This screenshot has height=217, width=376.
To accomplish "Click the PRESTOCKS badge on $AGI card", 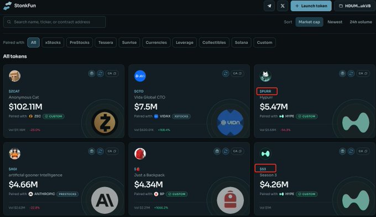I will (67, 194).
